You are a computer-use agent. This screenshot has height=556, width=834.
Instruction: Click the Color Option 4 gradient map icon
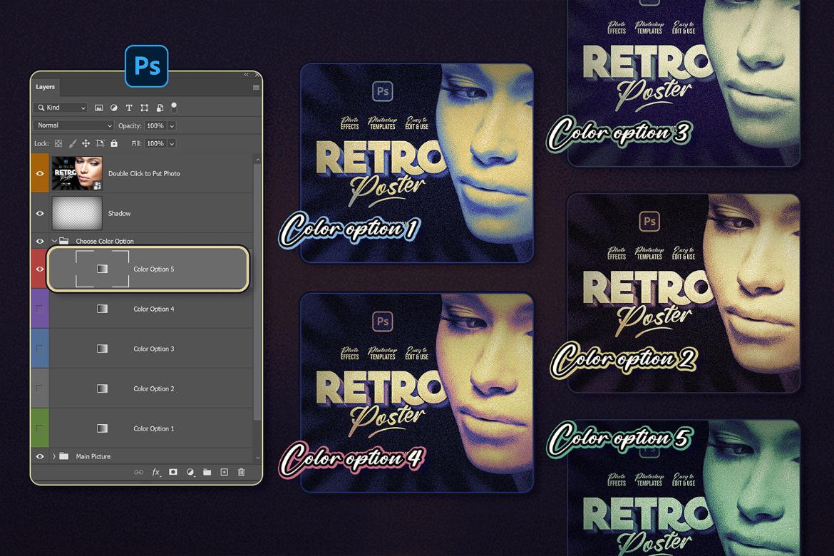click(102, 309)
